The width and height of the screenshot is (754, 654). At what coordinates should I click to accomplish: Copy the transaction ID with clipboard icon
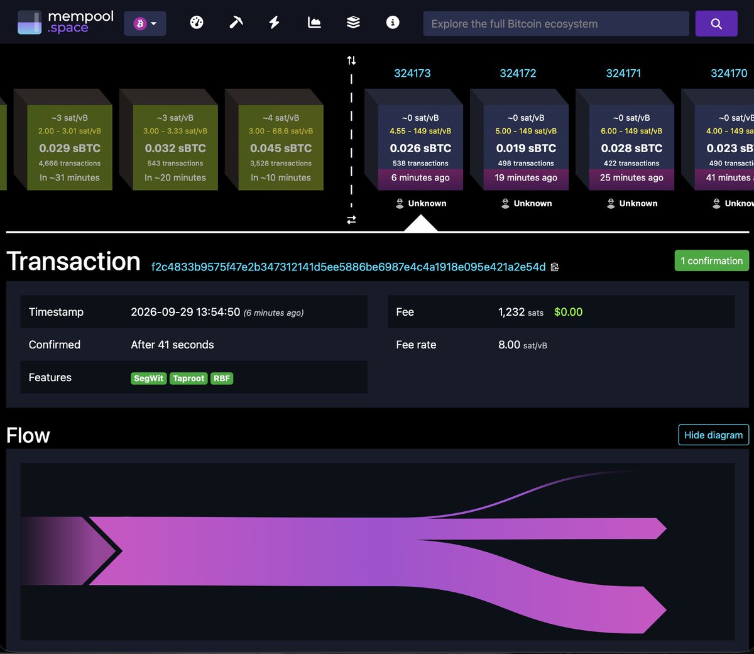(x=555, y=267)
